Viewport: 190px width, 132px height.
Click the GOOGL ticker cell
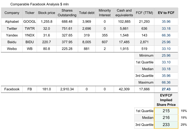pos(30,22)
